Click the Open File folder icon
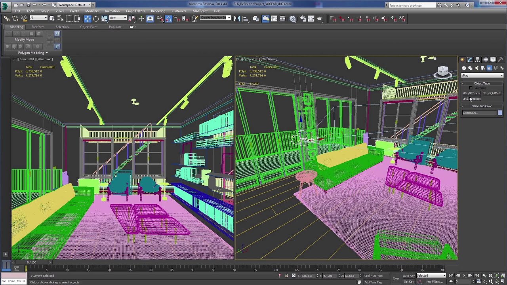Image resolution: width=507 pixels, height=285 pixels. point(22,5)
